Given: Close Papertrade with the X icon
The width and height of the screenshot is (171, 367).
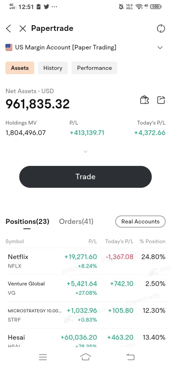Looking at the screenshot, I should click(x=23, y=29).
